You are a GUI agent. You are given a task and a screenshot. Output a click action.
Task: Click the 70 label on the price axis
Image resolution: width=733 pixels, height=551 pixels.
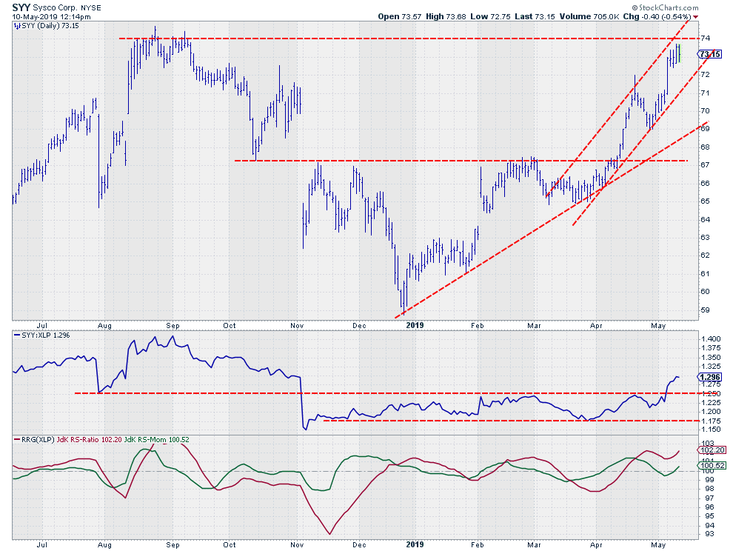pos(705,111)
